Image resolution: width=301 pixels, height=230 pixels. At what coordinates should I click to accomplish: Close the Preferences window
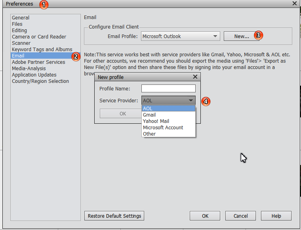[295, 4]
